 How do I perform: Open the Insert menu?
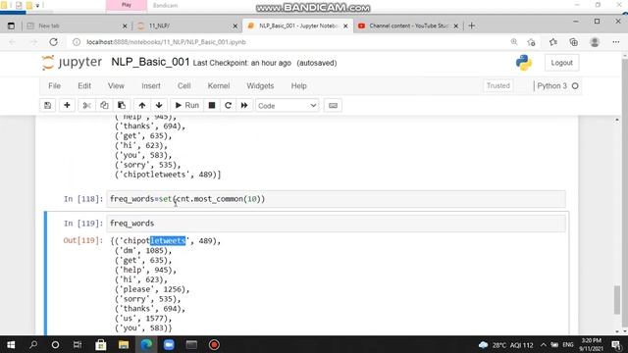pyautogui.click(x=151, y=86)
